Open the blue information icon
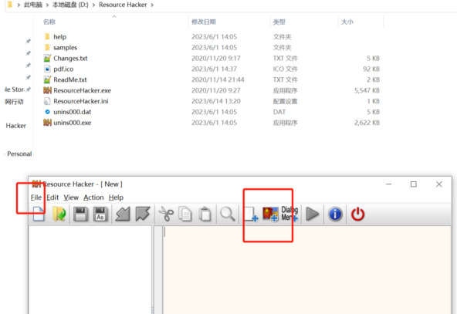 [x=335, y=214]
